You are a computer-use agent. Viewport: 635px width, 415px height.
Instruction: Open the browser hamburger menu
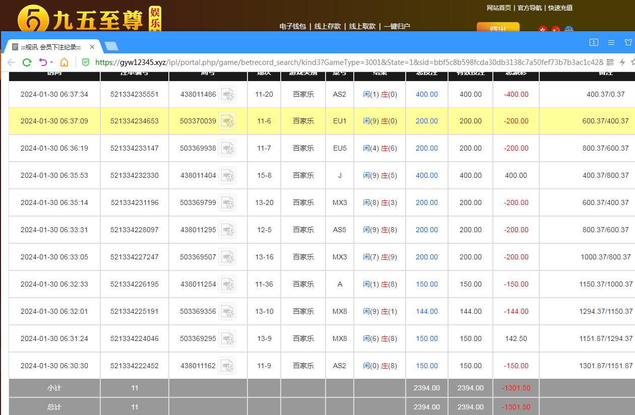point(611,43)
